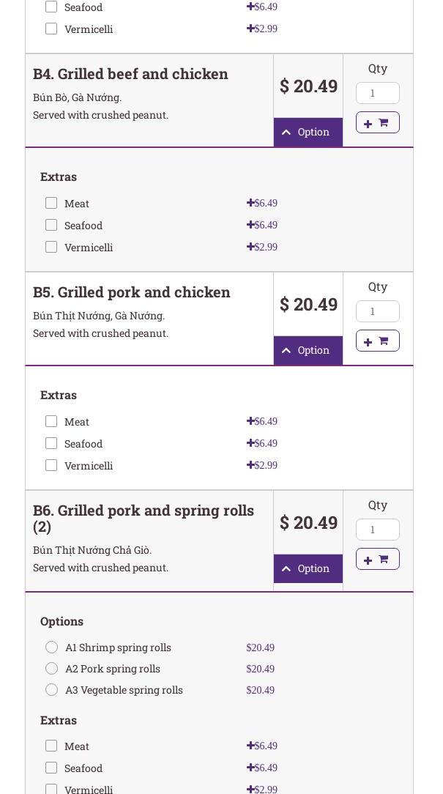443x794 pixels.
Task: Collapse the B5 Option panel
Action: coord(308,350)
